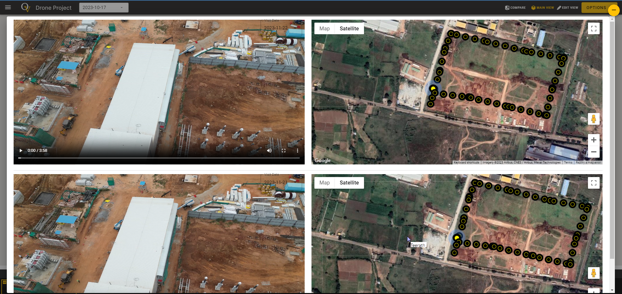
Task: Select Satellite view on bottom map
Action: (x=349, y=183)
